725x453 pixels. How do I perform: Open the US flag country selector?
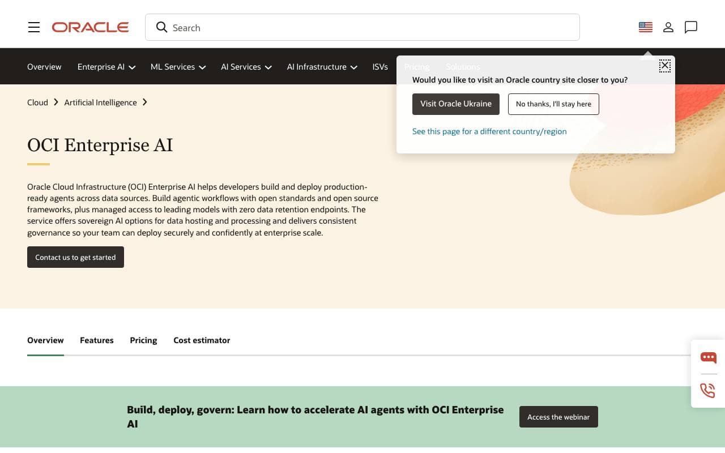point(646,27)
